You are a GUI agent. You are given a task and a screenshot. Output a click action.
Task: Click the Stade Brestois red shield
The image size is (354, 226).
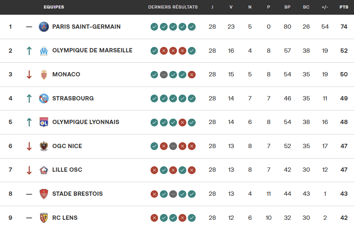pyautogui.click(x=44, y=194)
